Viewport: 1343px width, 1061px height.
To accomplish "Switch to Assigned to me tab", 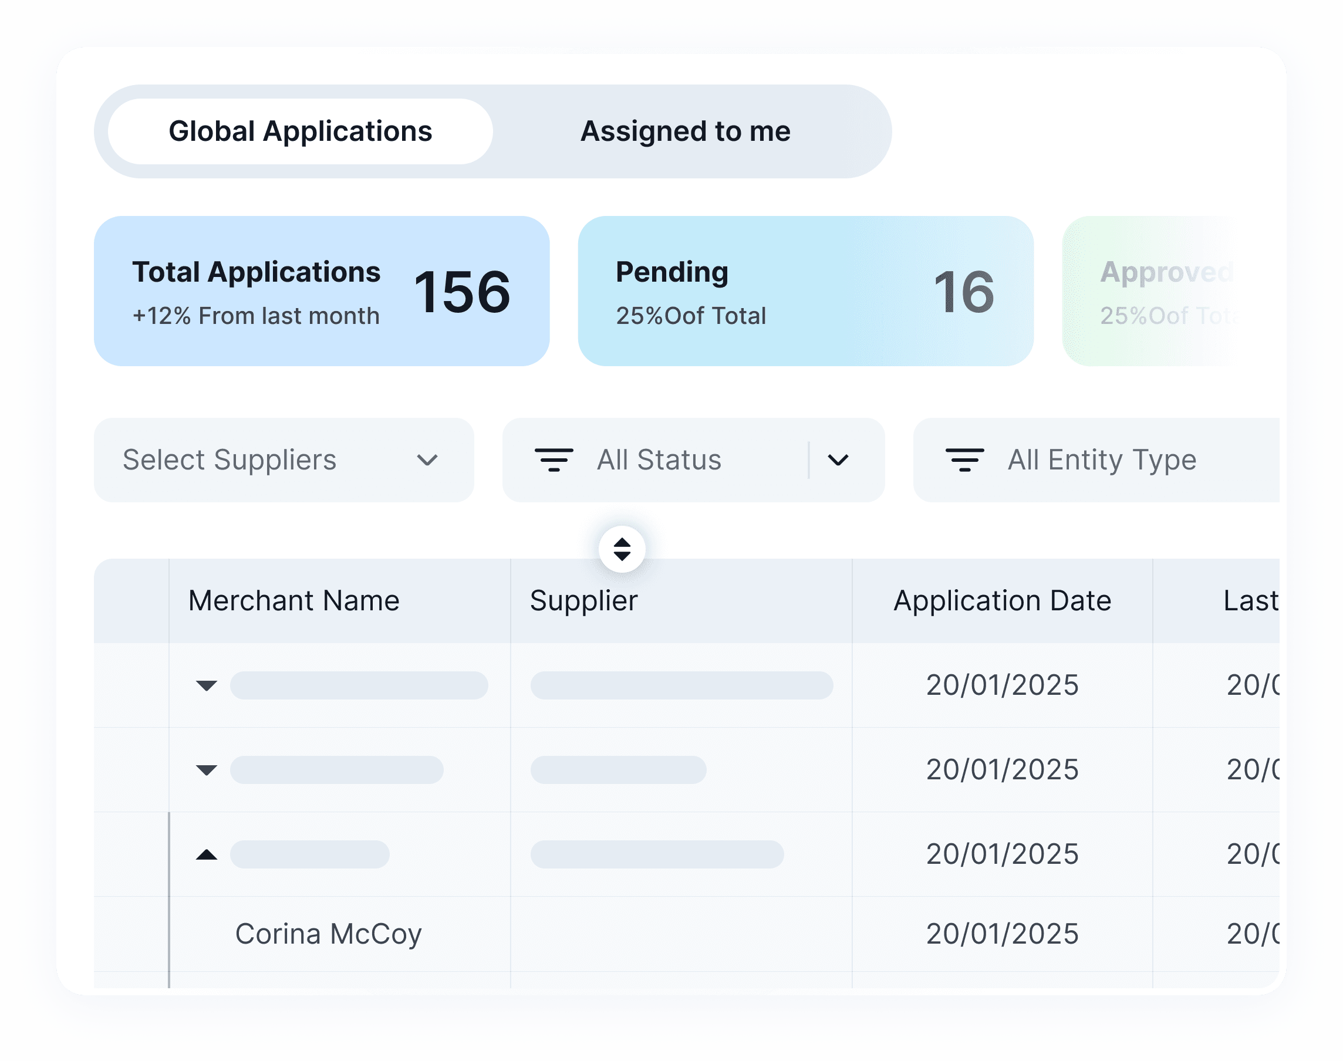I will [684, 131].
